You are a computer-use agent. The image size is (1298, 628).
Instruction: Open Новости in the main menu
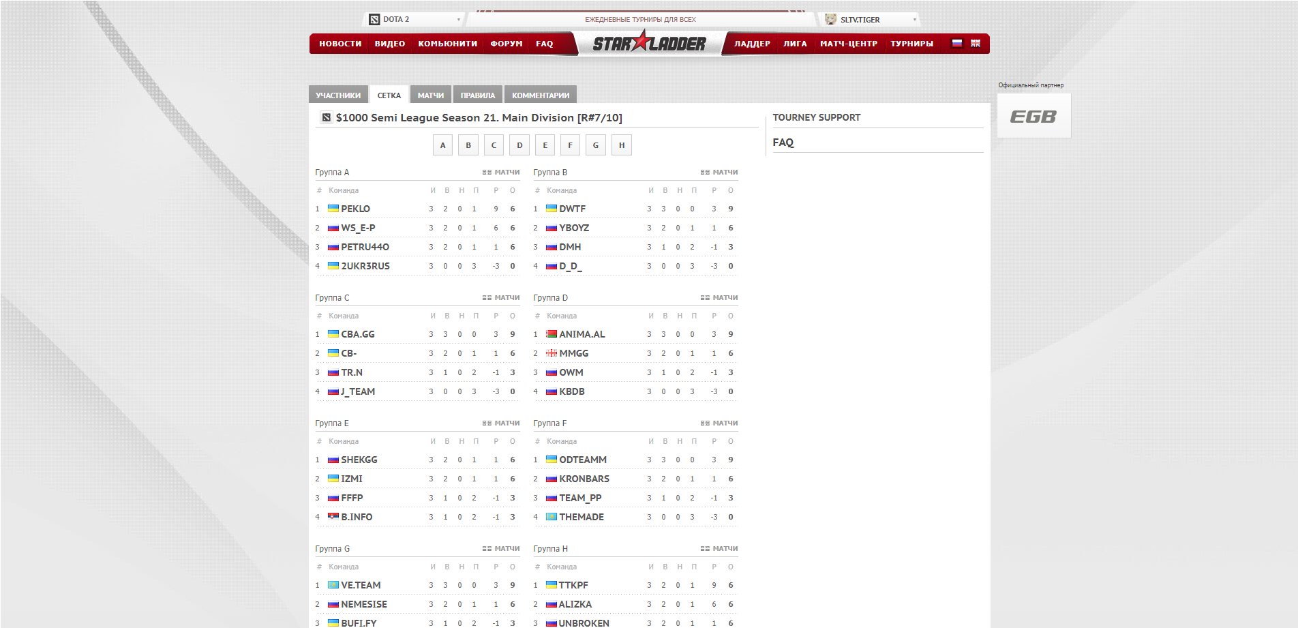340,44
